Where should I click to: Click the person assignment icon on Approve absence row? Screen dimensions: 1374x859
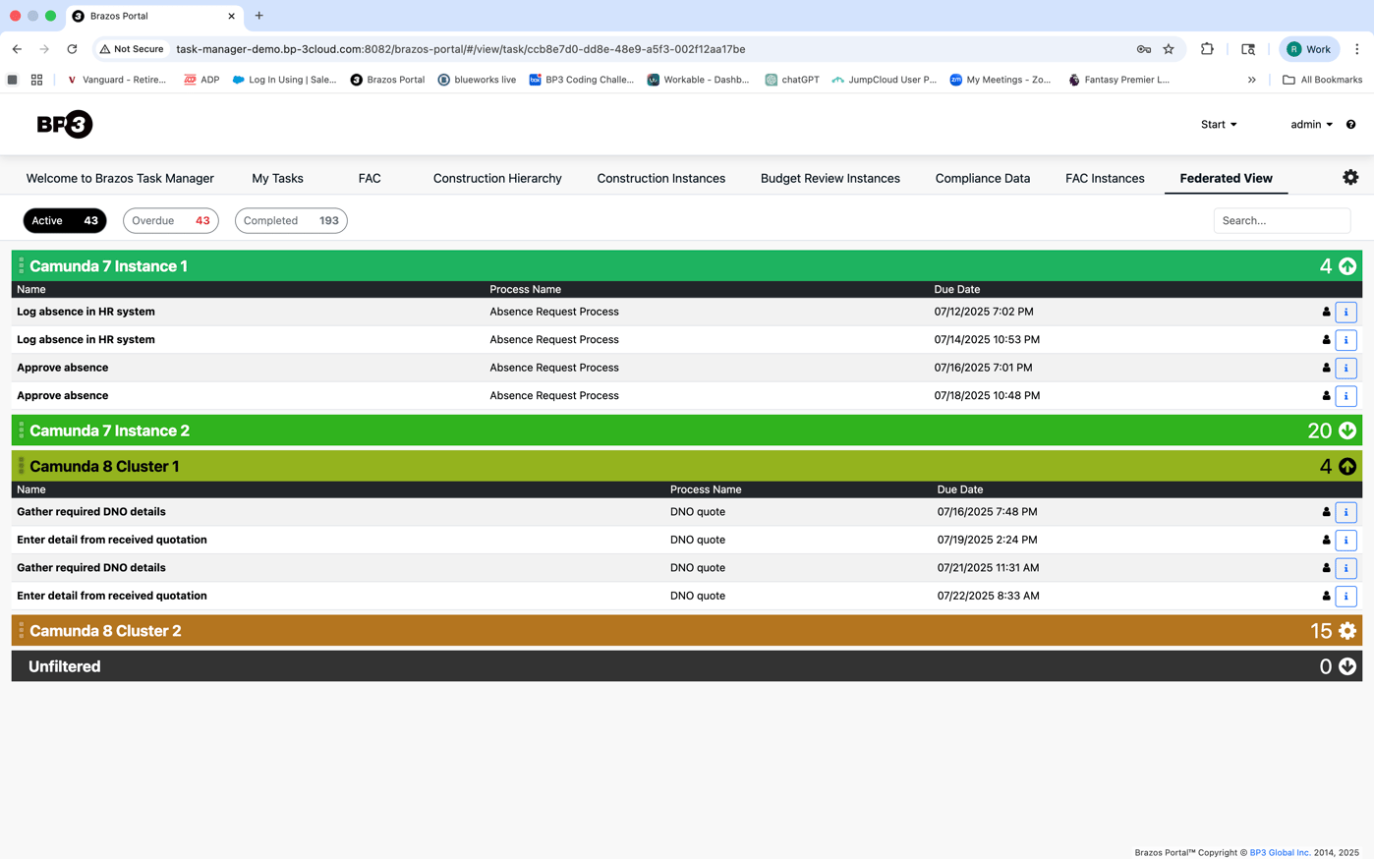(1326, 368)
